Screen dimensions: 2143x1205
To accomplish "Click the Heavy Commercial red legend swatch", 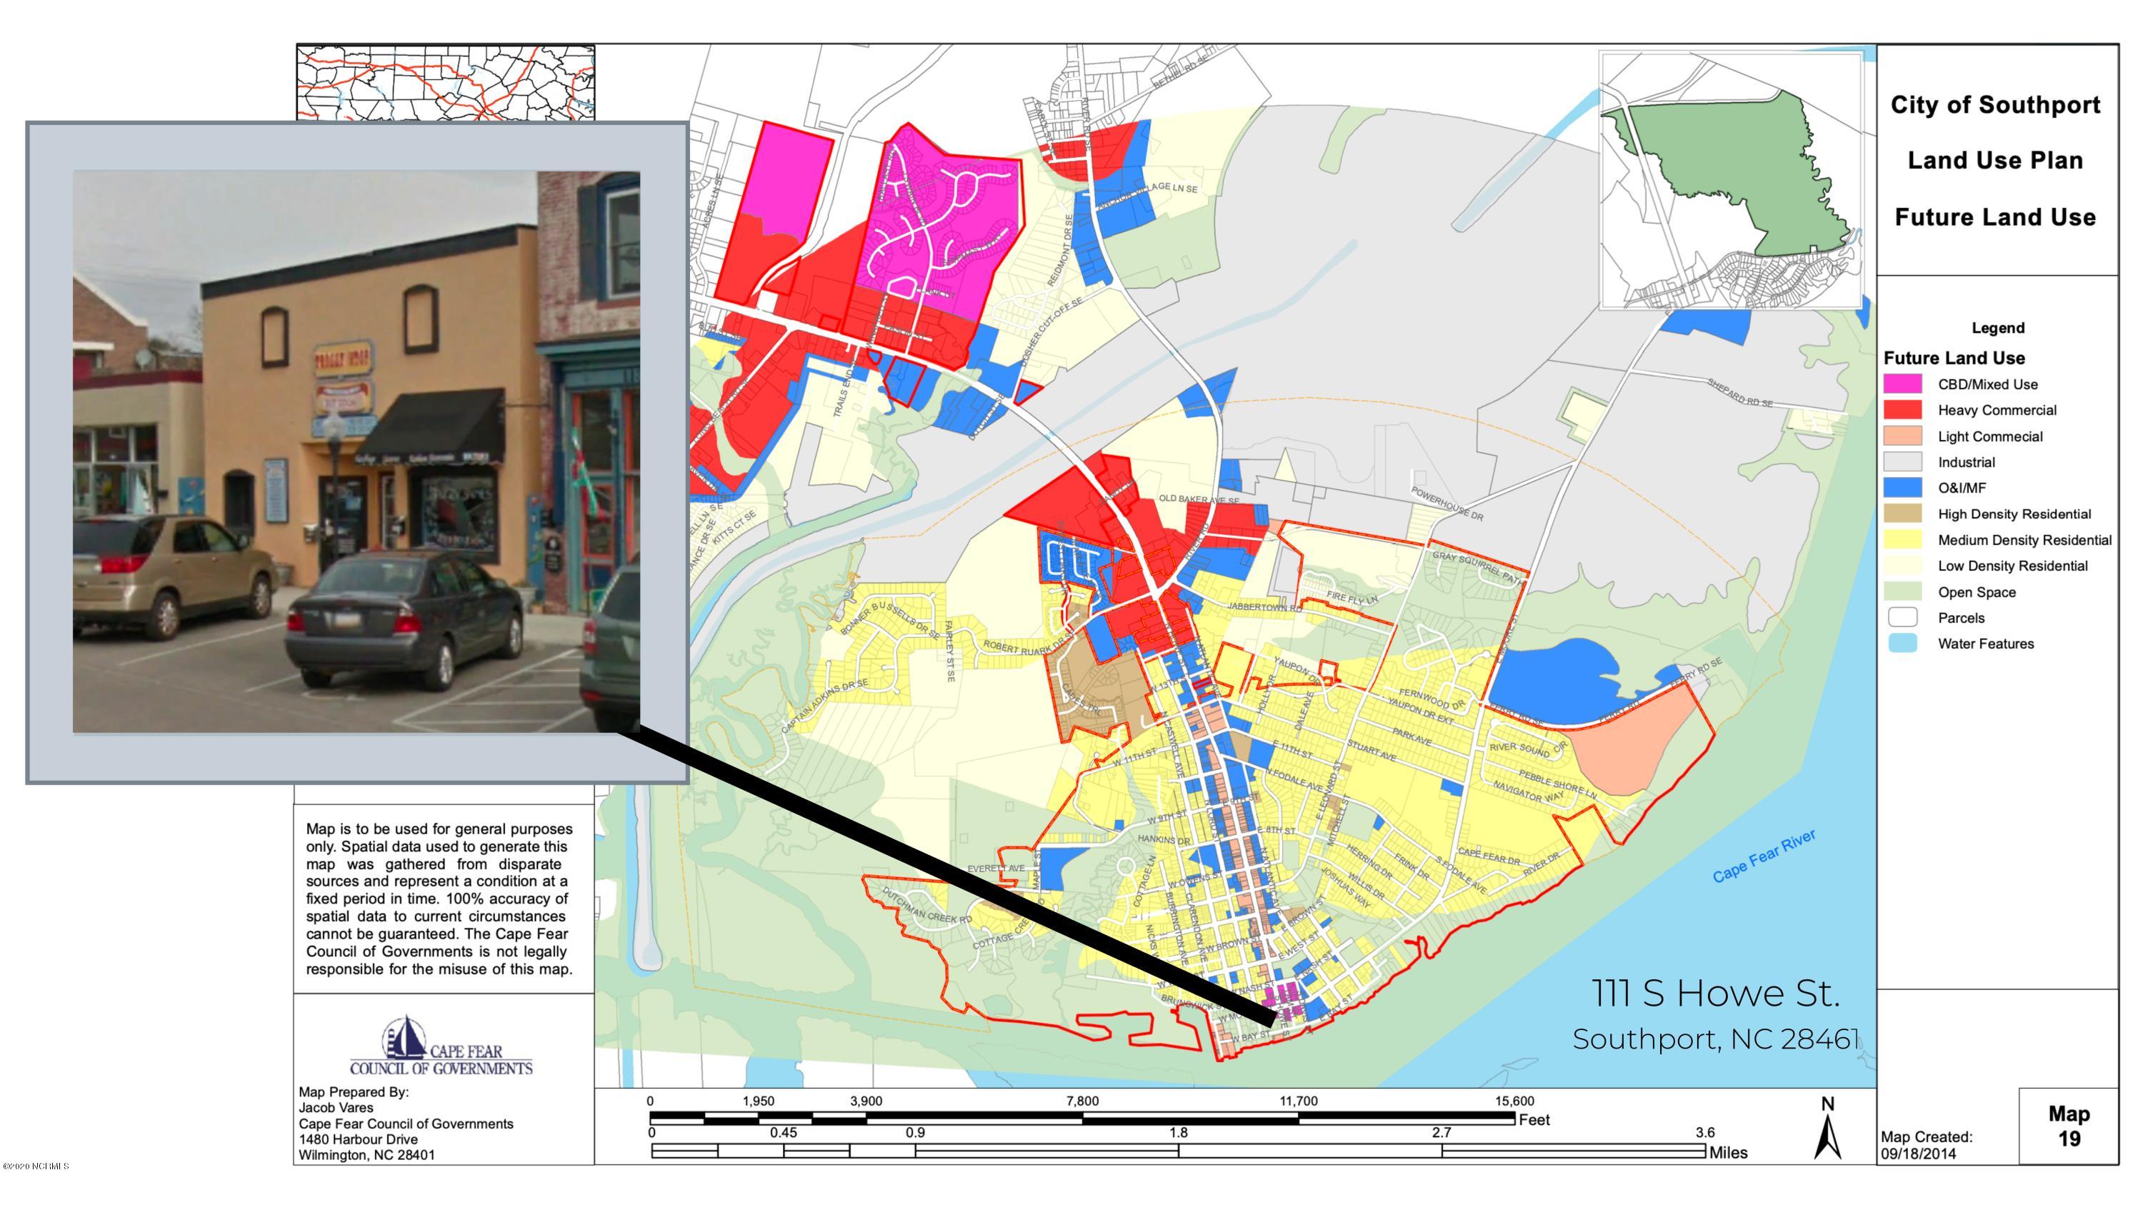I will (1902, 410).
